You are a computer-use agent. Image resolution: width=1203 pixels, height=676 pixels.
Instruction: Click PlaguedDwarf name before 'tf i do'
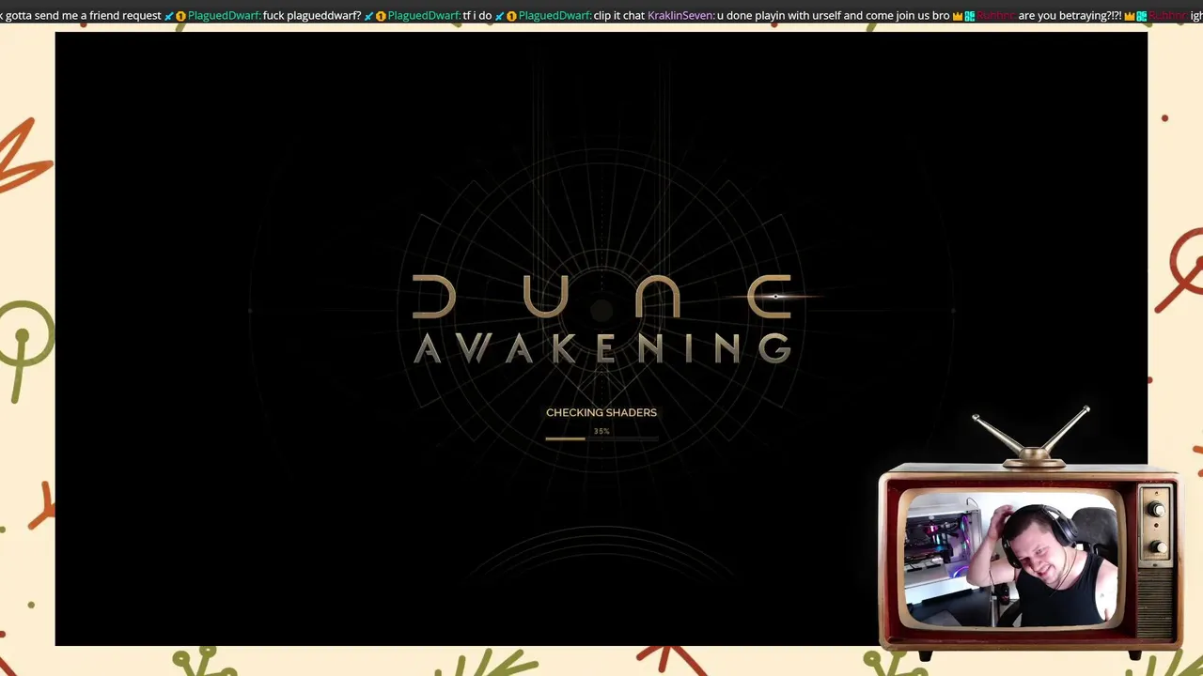click(x=424, y=16)
